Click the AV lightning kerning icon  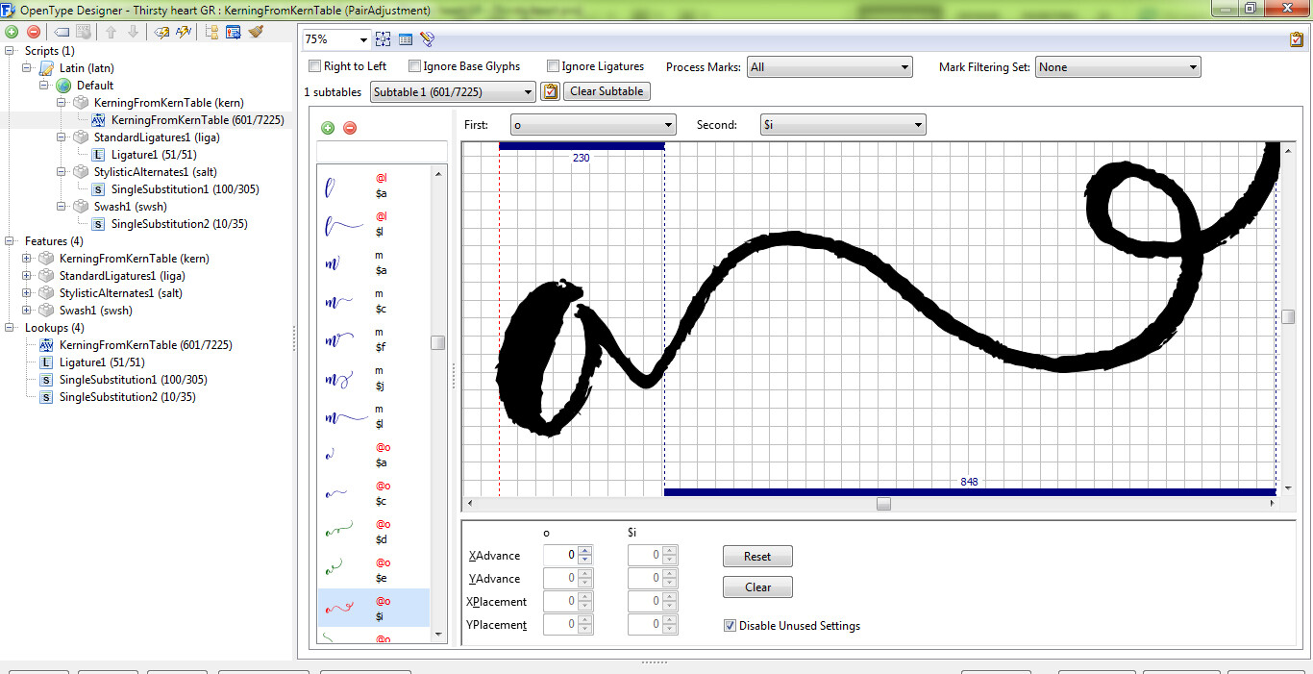tap(184, 32)
